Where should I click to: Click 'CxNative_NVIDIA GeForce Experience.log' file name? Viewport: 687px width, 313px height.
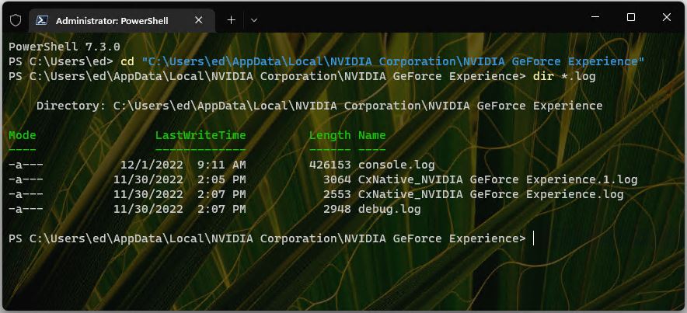[490, 194]
